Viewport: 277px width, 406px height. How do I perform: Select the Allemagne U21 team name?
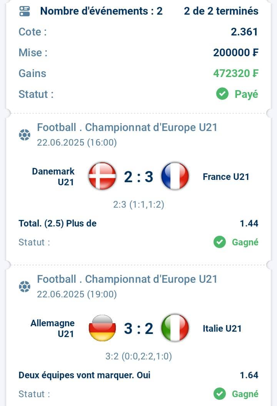point(52,328)
